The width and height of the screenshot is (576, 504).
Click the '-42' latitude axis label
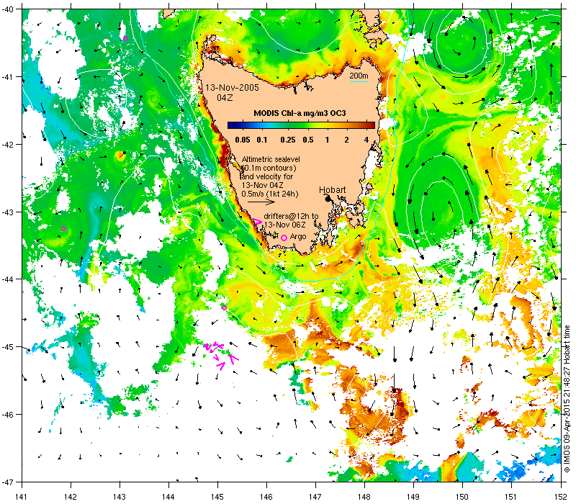[x=9, y=145]
